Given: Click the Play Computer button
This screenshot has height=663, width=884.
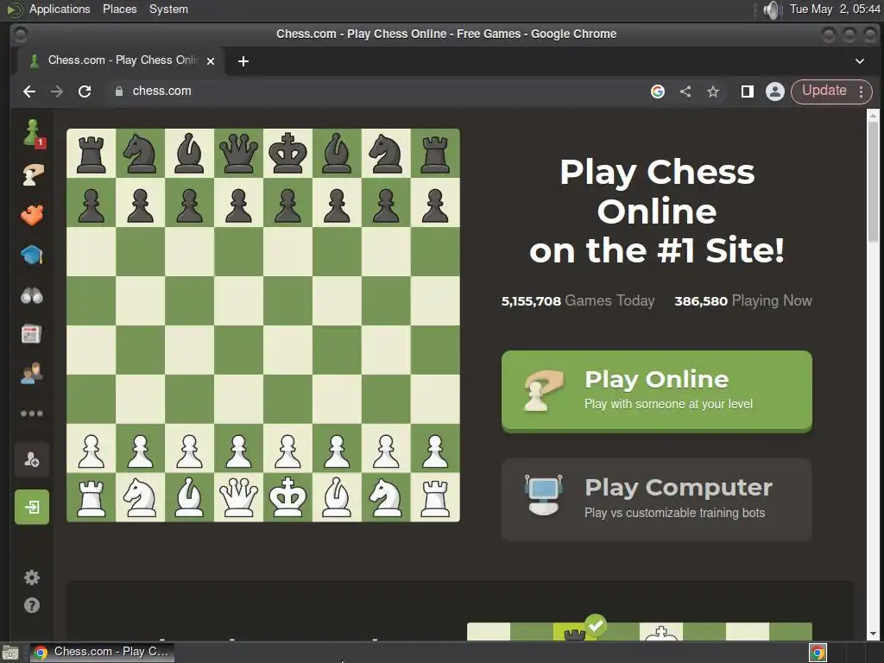Looking at the screenshot, I should [657, 500].
